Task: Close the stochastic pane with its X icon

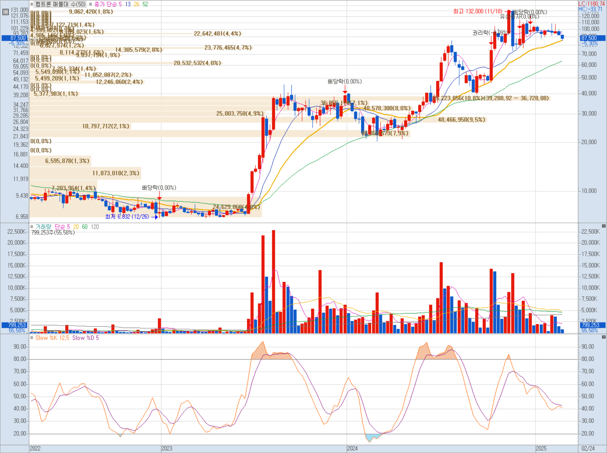Action: tap(604, 337)
